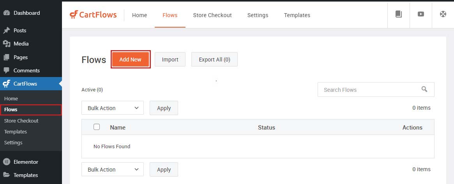454x184 pixels.
Task: Click the Elementor icon in sidebar
Action: coord(6,162)
